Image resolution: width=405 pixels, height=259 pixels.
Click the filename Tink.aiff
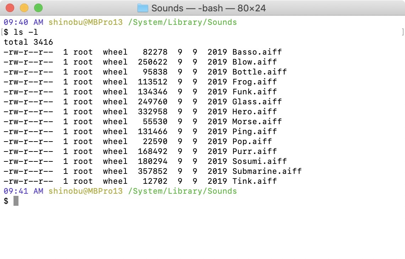tap(255, 181)
